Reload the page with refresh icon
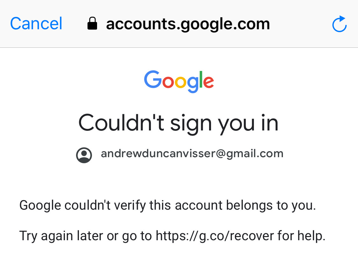The width and height of the screenshot is (358, 273). click(x=339, y=24)
